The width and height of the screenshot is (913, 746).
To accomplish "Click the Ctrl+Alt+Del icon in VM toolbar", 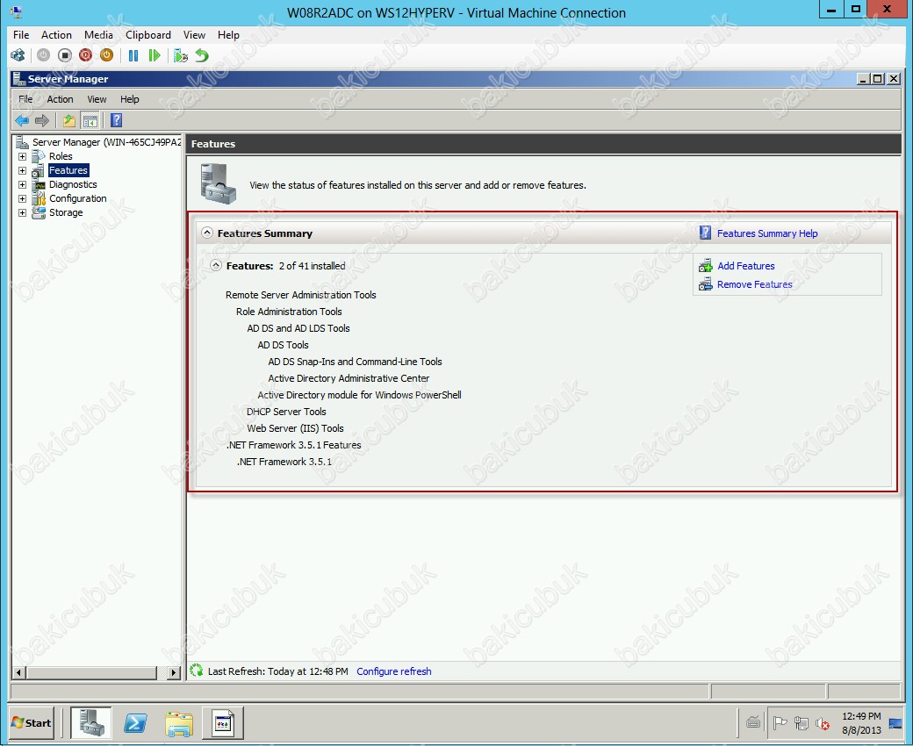I will point(18,55).
